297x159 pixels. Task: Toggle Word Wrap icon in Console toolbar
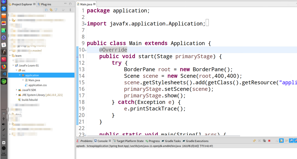tap(286, 141)
